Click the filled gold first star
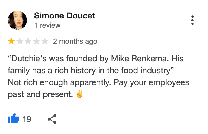Image resolution: width=208 pixels, height=134 pixels. coord(11,41)
